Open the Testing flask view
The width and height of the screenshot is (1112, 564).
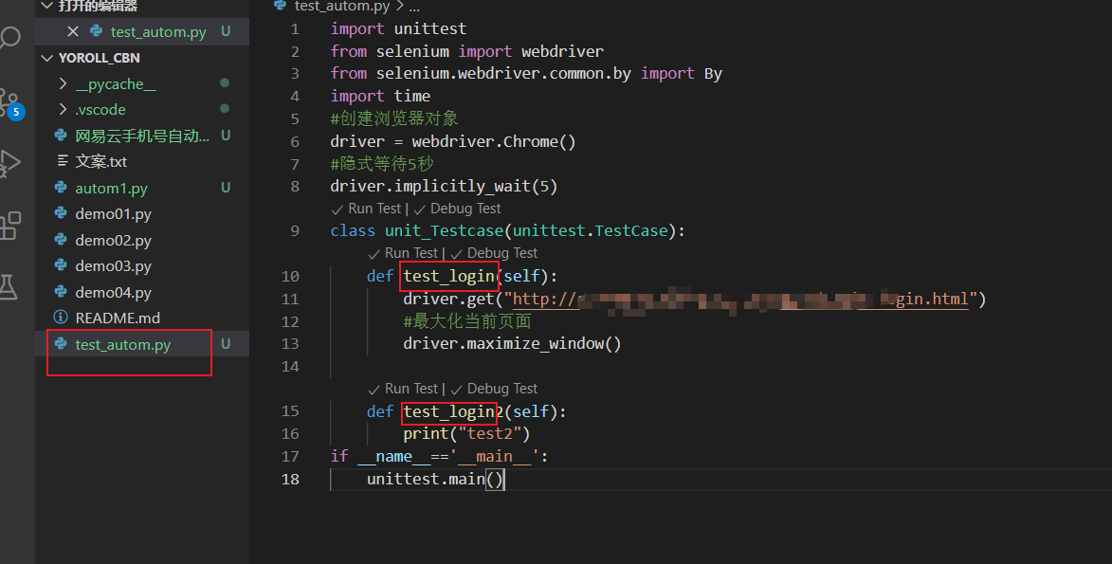pyautogui.click(x=8, y=286)
